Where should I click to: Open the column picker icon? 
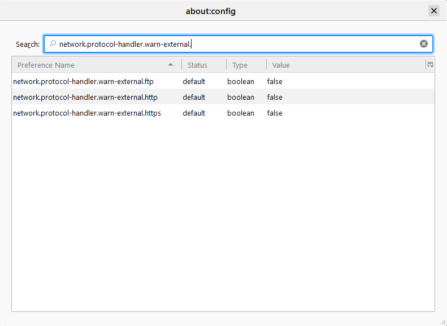pyautogui.click(x=430, y=64)
